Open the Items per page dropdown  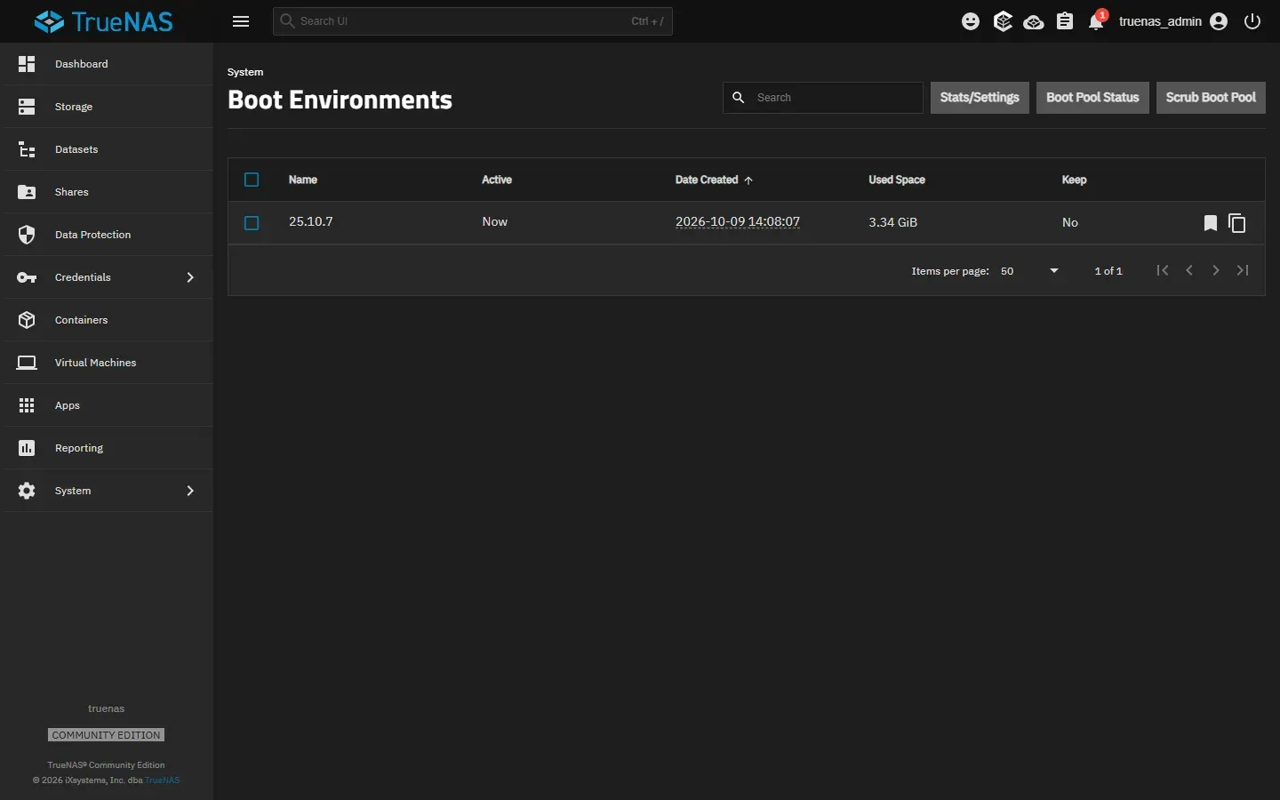[1029, 271]
